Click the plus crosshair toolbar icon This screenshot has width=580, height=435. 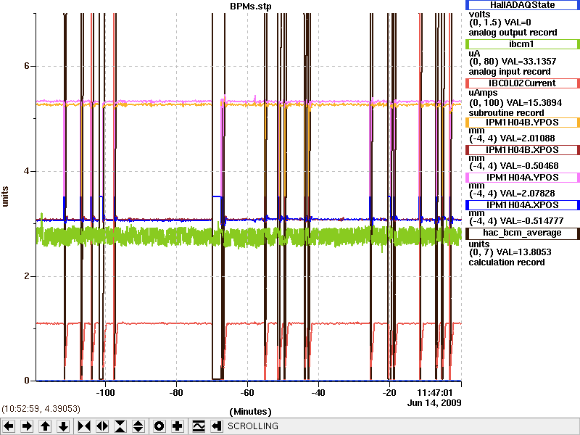pos(178,426)
